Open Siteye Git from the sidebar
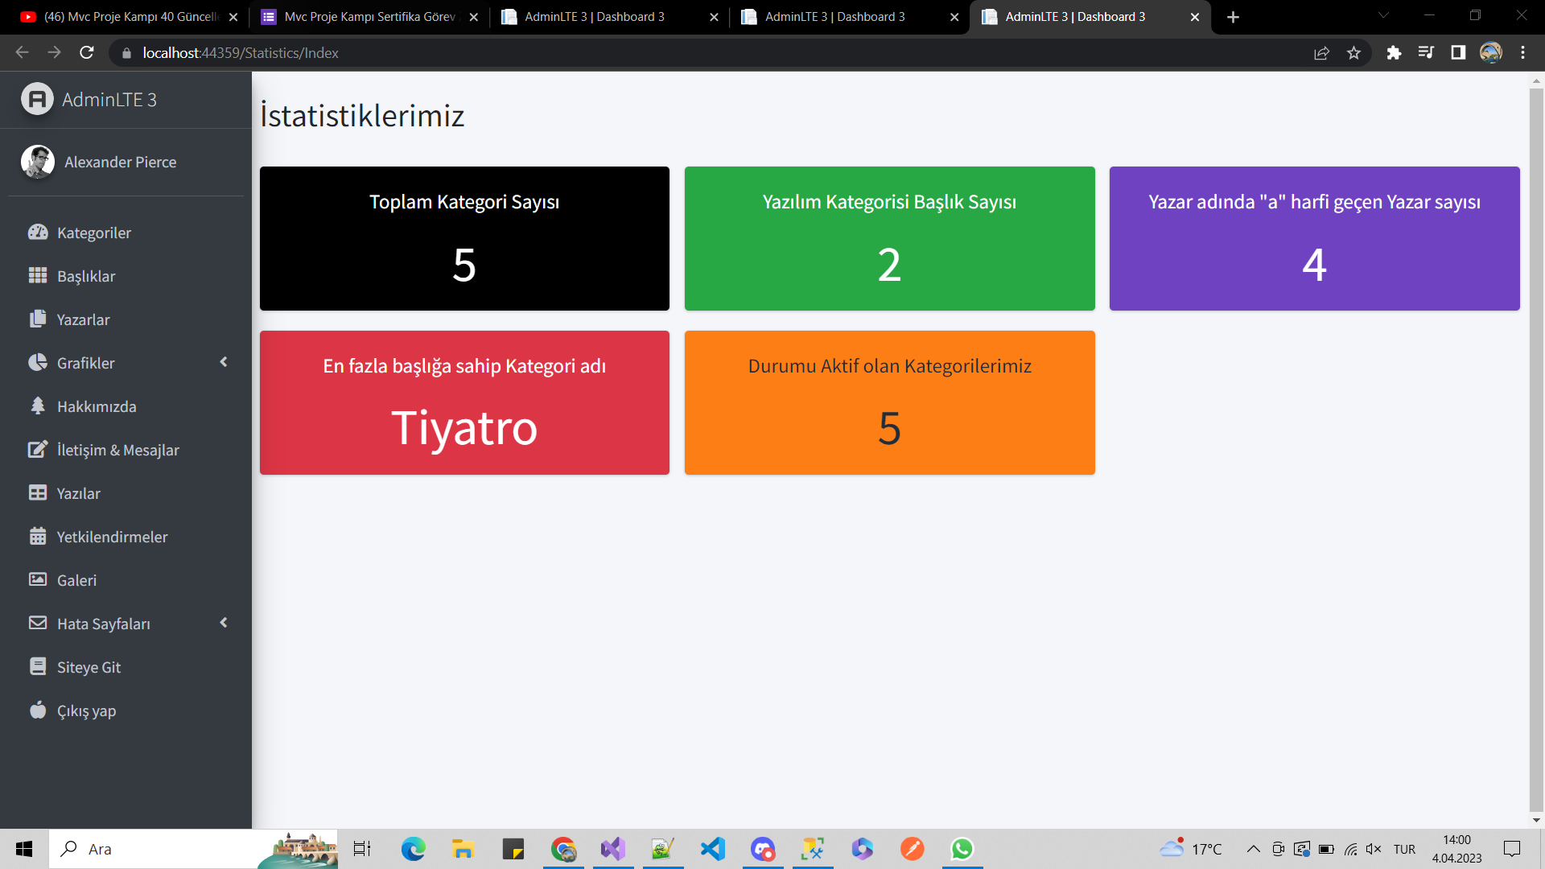This screenshot has height=869, width=1545. [x=89, y=666]
